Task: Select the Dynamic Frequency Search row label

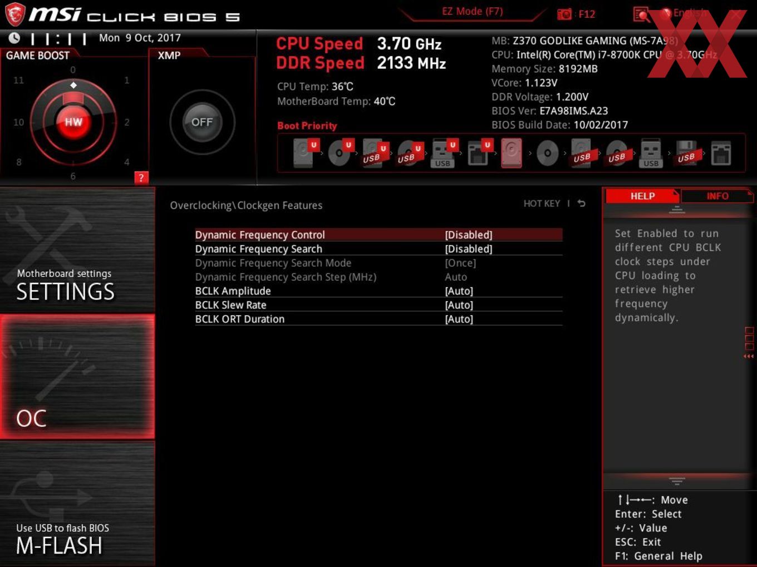Action: click(x=259, y=249)
